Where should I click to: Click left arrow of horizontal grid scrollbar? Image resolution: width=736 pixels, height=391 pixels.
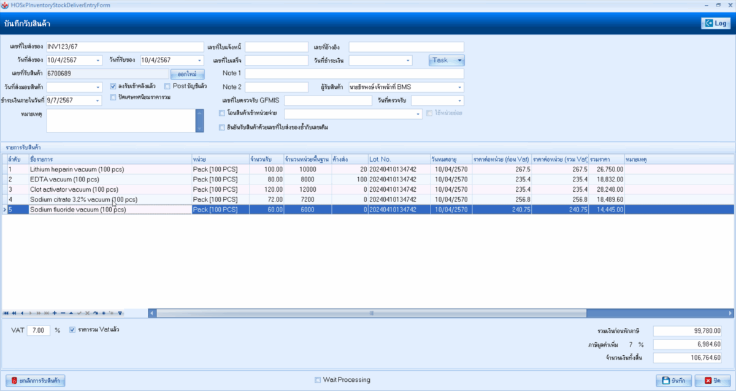click(x=152, y=313)
